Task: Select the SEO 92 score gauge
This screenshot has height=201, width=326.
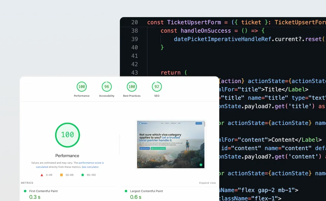Action: pyautogui.click(x=157, y=87)
